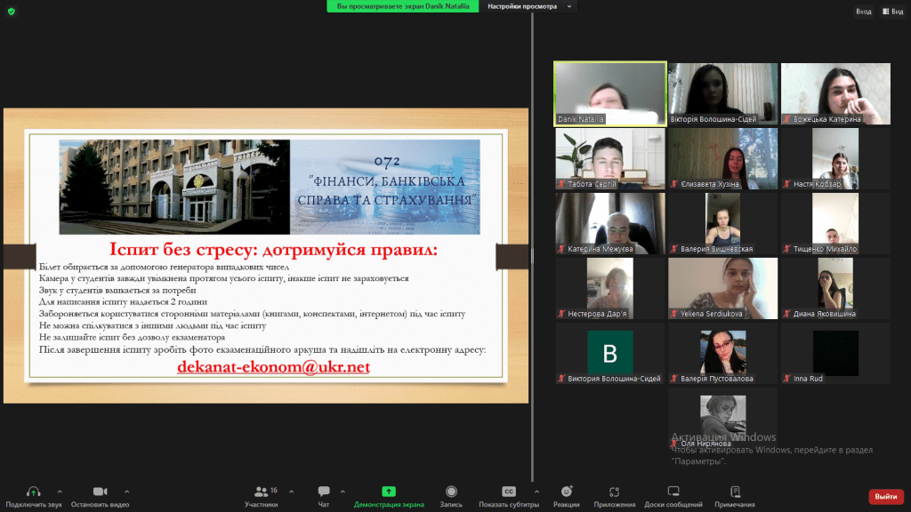The width and height of the screenshot is (911, 512).
Task: Open the Реакции reactions menu
Action: click(x=566, y=495)
